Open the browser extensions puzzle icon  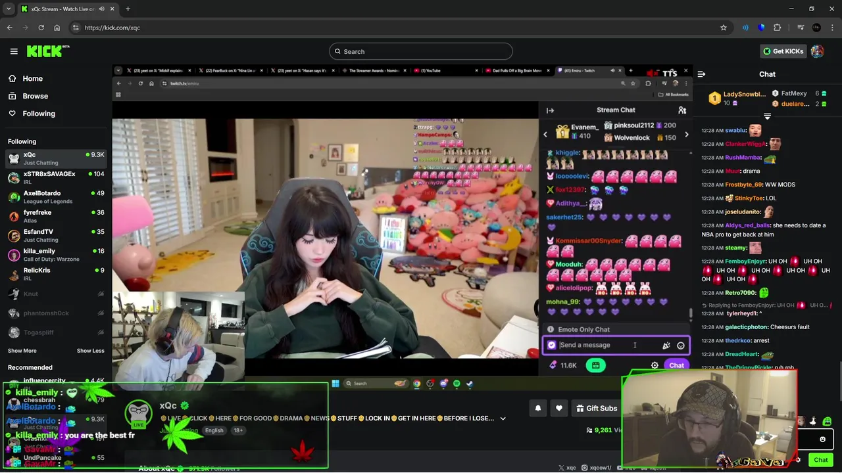[778, 28]
